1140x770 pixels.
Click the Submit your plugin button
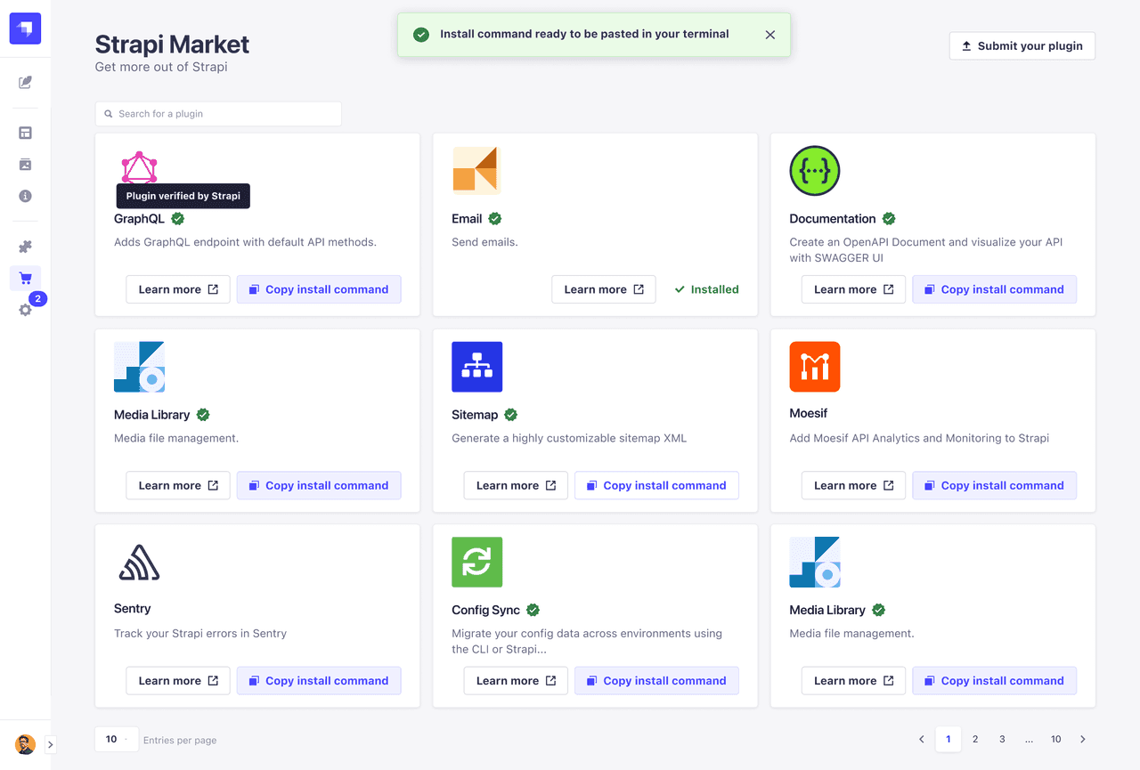(x=1022, y=46)
